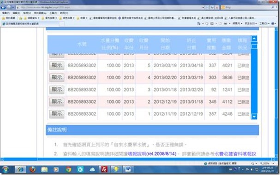Click the Bing search input box
Image resolution: width=280 pixels, height=175 pixels.
(x=246, y=7)
